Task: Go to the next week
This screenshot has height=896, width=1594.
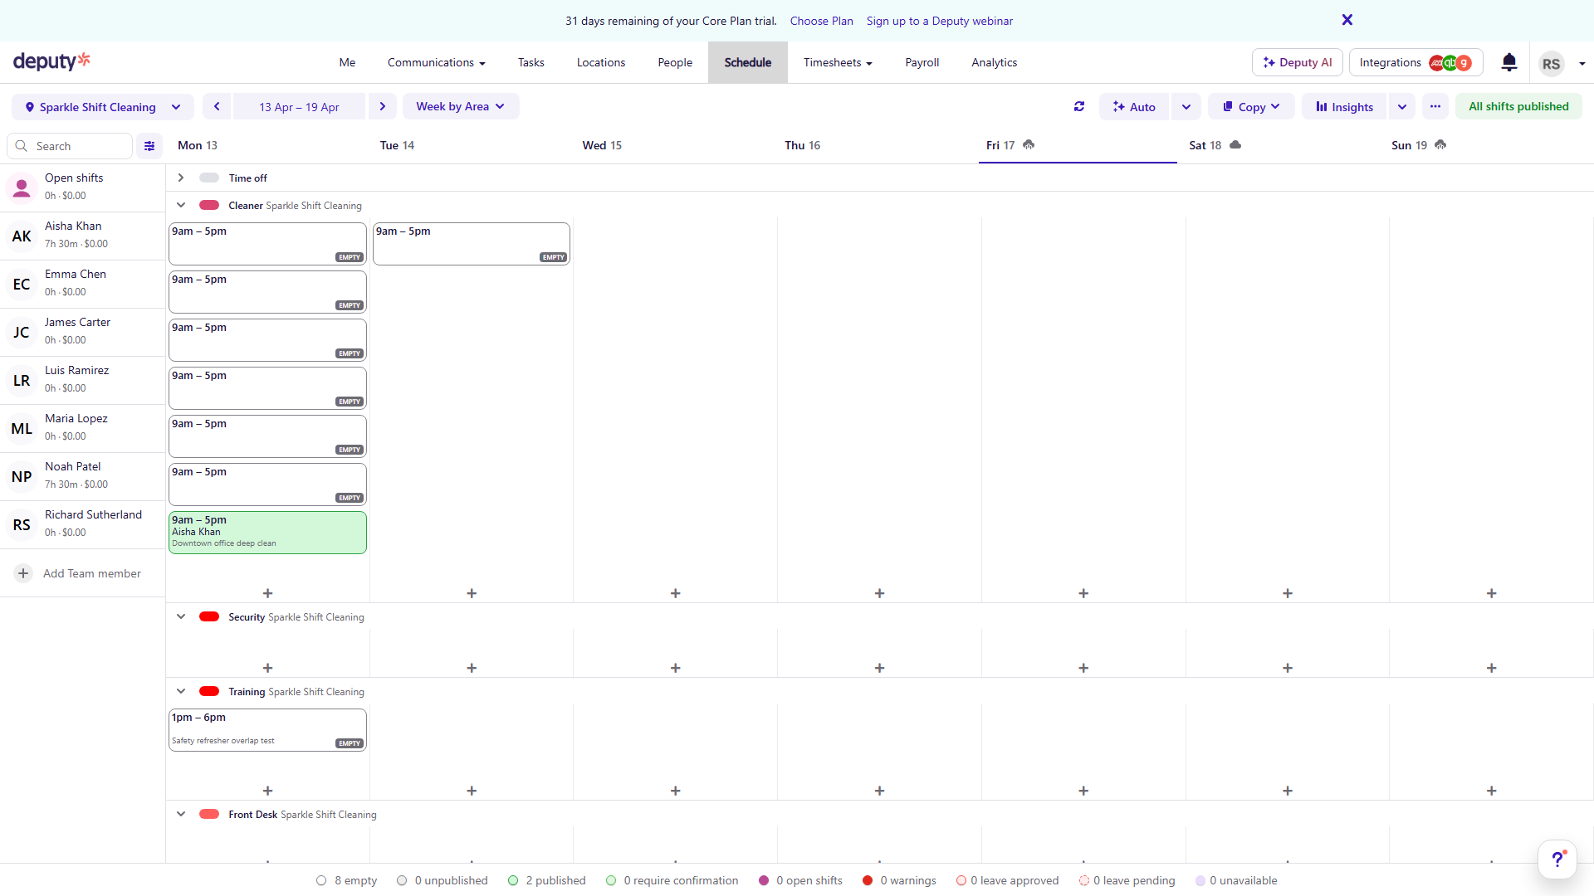Action: point(382,106)
